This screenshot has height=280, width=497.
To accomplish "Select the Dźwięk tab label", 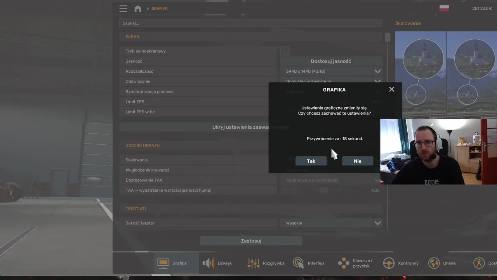I will click(x=225, y=263).
